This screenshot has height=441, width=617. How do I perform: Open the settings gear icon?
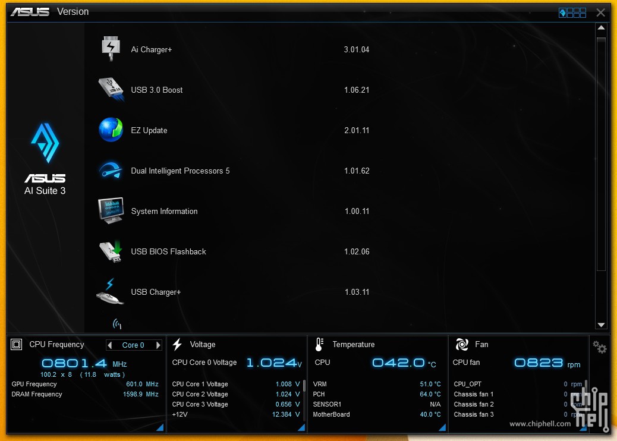click(x=600, y=347)
